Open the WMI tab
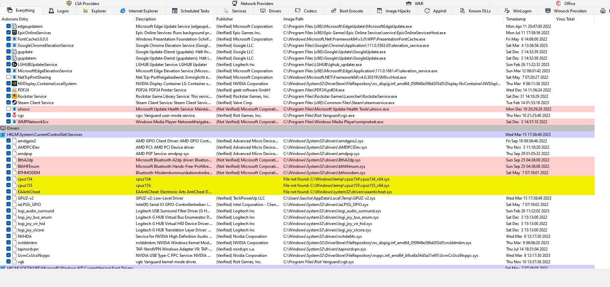The image size is (610, 287). coord(415,3)
